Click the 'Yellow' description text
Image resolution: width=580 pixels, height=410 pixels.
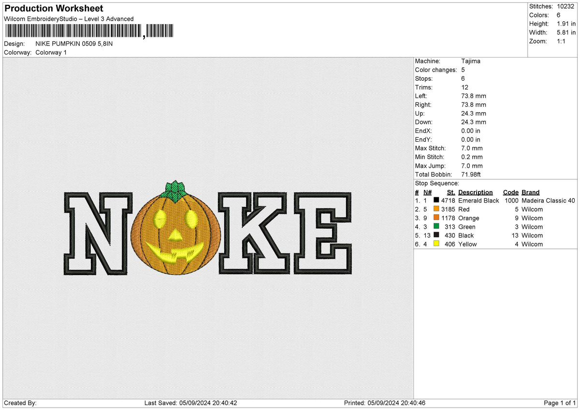467,244
